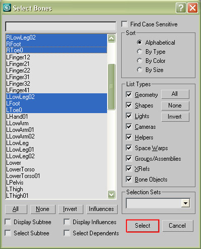Click the Invert button below the list
The image size is (201, 249).
click(x=71, y=209)
